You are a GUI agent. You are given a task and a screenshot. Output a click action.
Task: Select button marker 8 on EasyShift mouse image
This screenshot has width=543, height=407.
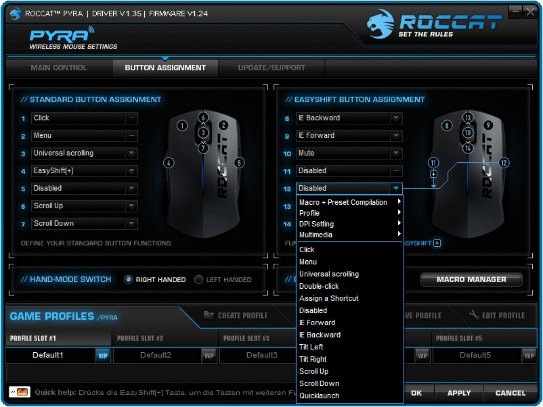point(447,125)
